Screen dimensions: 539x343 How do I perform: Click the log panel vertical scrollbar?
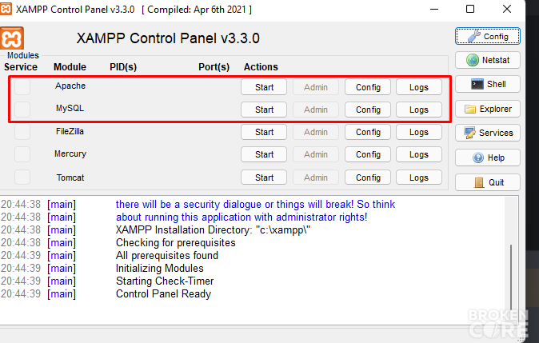pyautogui.click(x=511, y=277)
